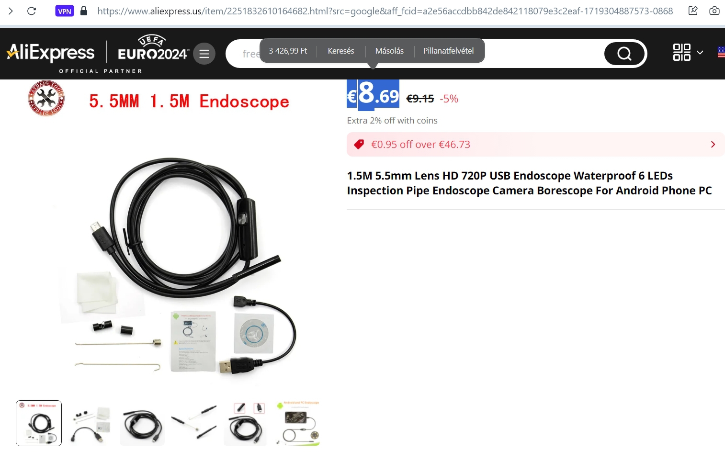Expand the €0.95 off over €46.73 coupon
This screenshot has width=725, height=462.
coord(535,145)
